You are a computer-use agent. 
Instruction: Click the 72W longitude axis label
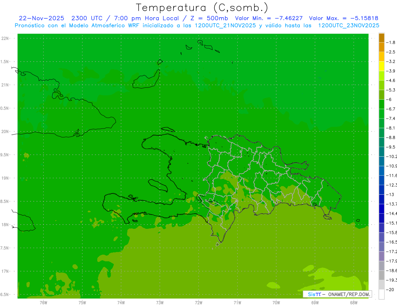pos(198,303)
